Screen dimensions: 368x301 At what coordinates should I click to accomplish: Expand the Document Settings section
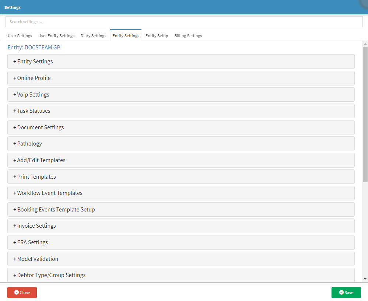[x=181, y=127]
